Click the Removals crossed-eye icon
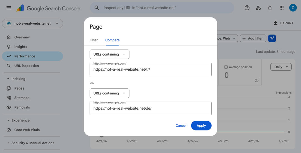The height and width of the screenshot is (153, 301). [9, 107]
